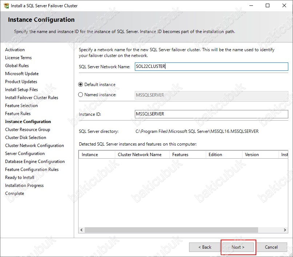Sort by the Cluster Network Name column header
The image size is (293, 257).
click(x=142, y=155)
